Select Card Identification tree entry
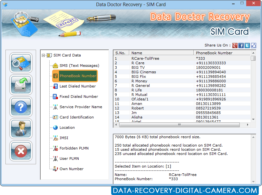Viewport: 262px width, 195px height. (x=76, y=117)
